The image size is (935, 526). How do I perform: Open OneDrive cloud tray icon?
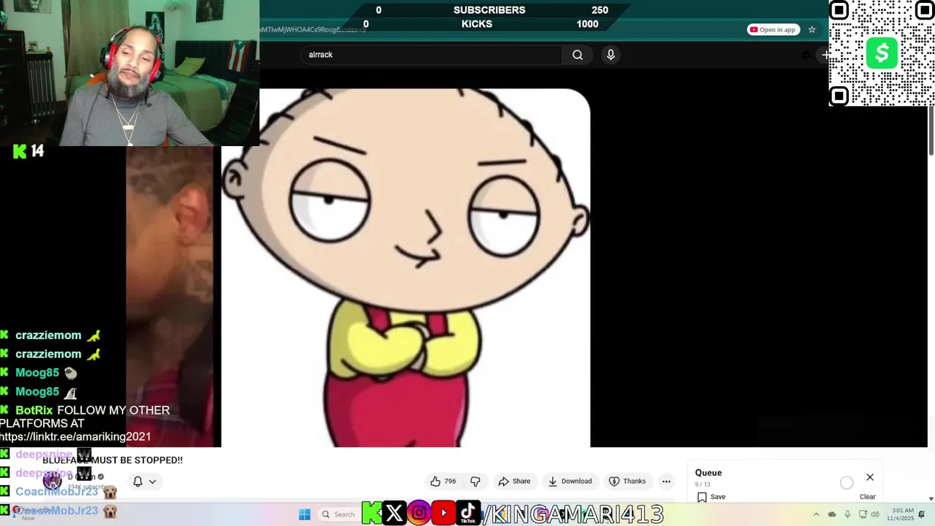pyautogui.click(x=832, y=514)
